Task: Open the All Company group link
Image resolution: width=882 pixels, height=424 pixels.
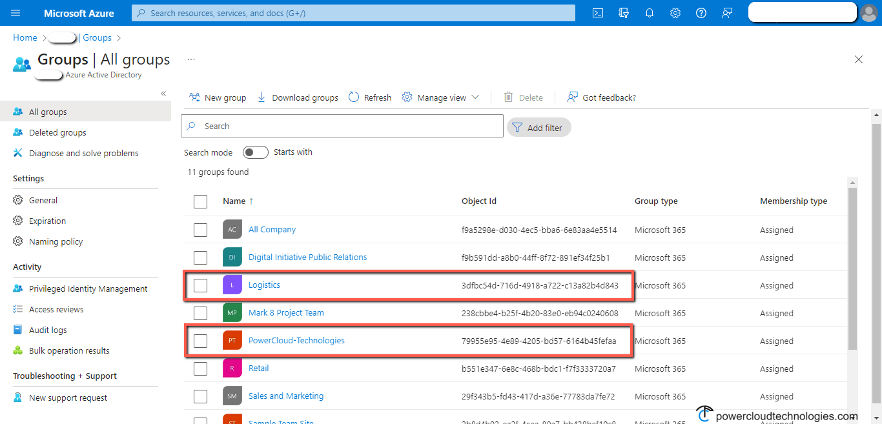Action: pos(272,229)
